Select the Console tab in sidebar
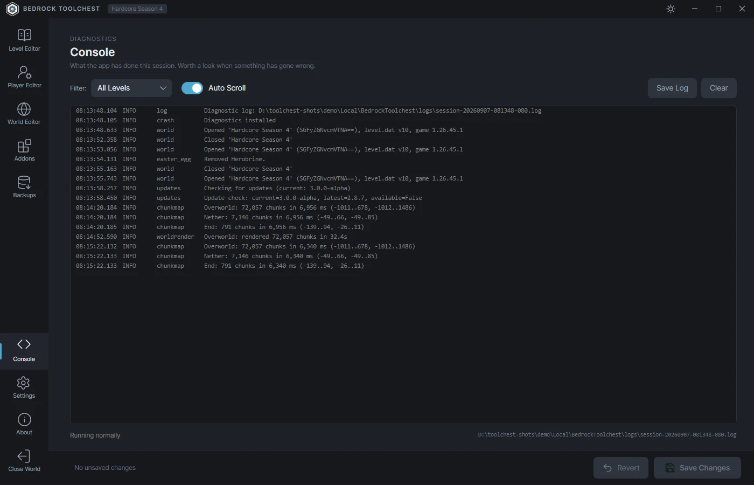This screenshot has width=754, height=485. click(x=24, y=351)
